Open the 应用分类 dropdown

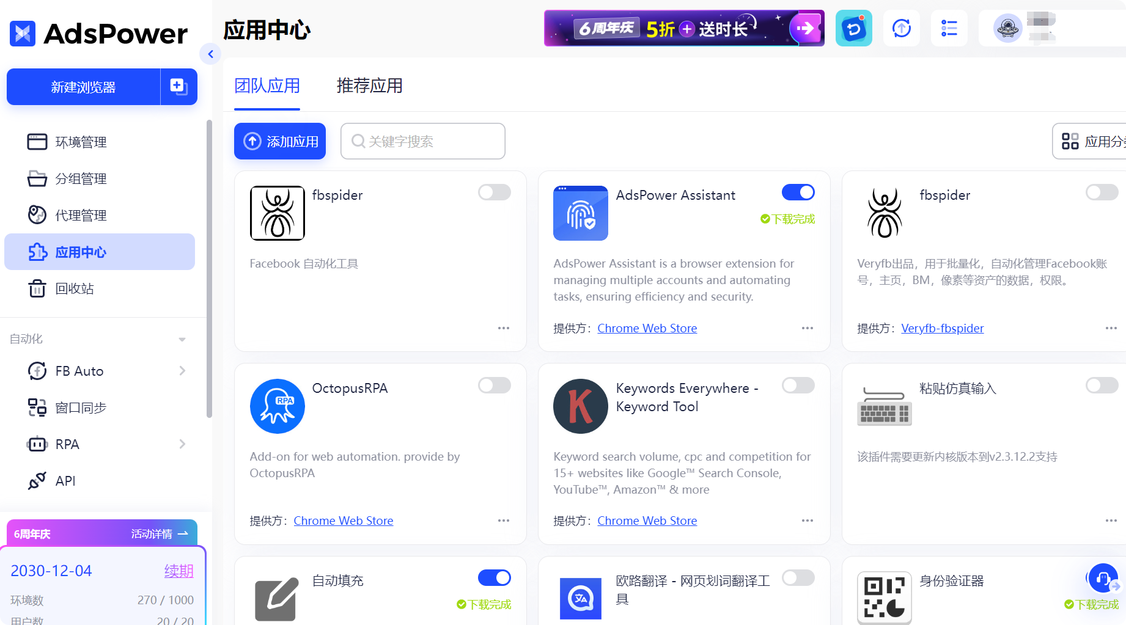point(1089,141)
